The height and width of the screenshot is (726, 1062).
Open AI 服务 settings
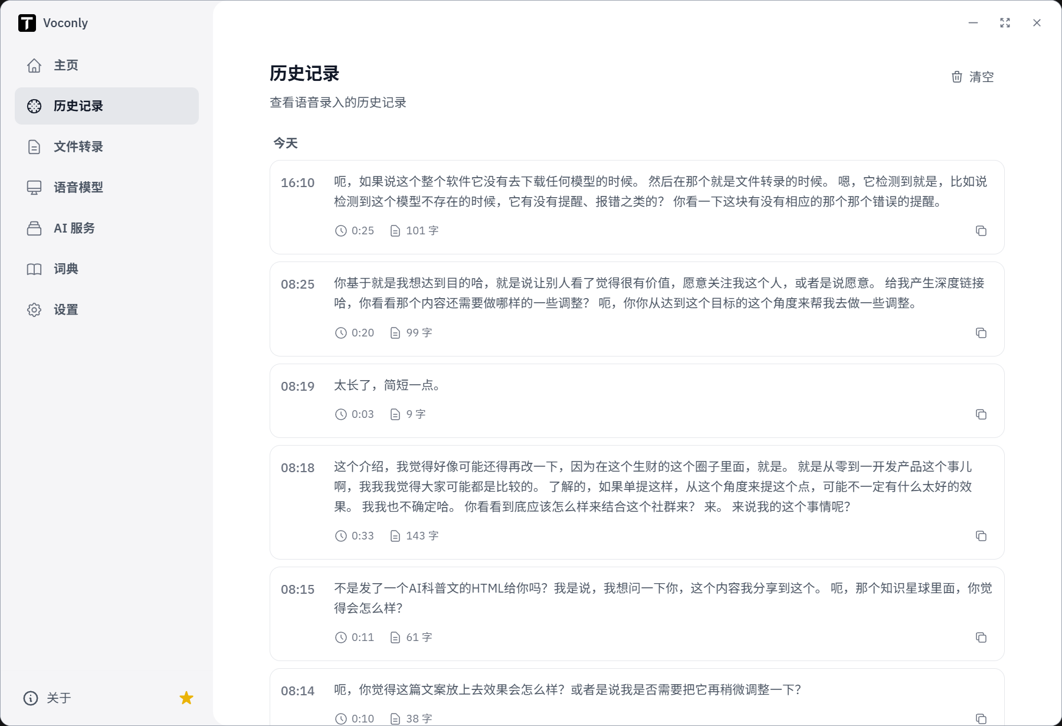click(107, 228)
